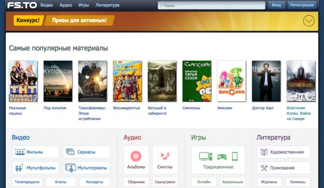Screen dimensions: 324x188
Task: Click the Игры section heading
Action: pyautogui.click(x=198, y=138)
